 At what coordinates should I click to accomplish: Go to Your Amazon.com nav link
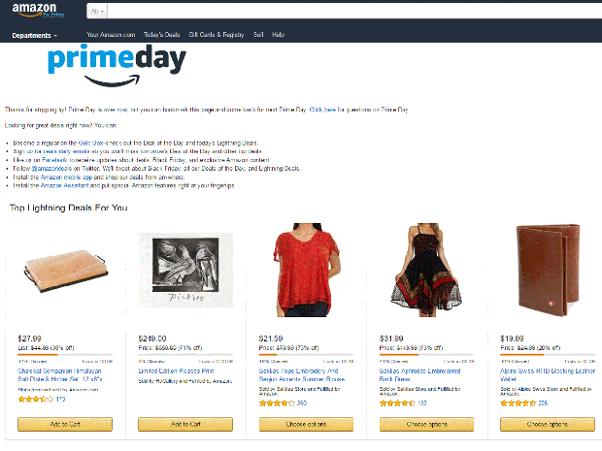click(111, 35)
